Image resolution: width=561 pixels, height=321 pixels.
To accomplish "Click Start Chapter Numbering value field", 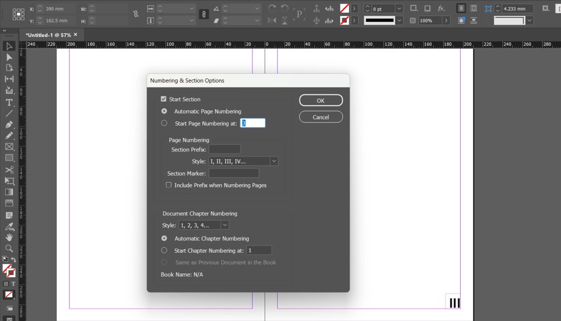I will point(259,250).
